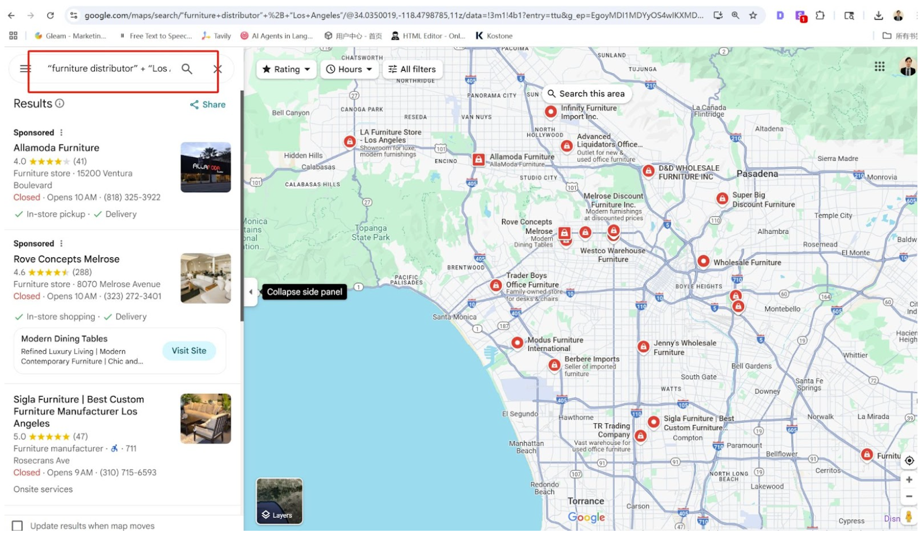Open the Rating filter dropdown
The image size is (923, 538).
pyautogui.click(x=286, y=69)
